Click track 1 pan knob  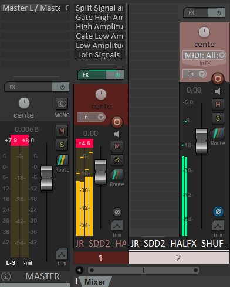[x=101, y=94]
